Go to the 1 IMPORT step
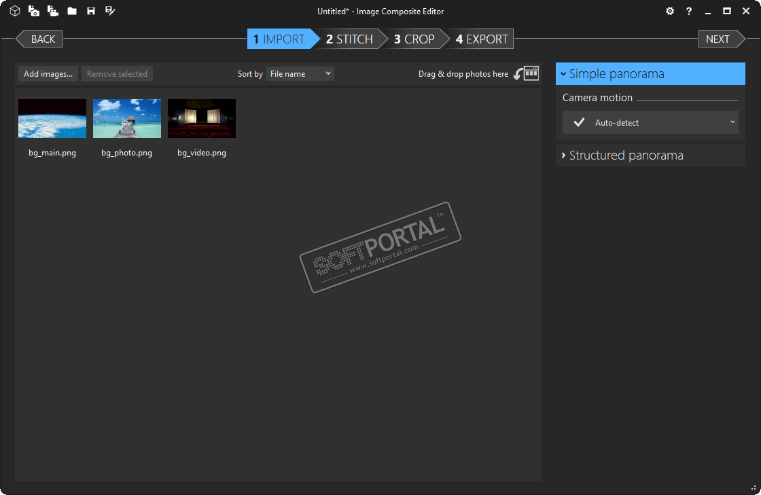 click(x=283, y=39)
